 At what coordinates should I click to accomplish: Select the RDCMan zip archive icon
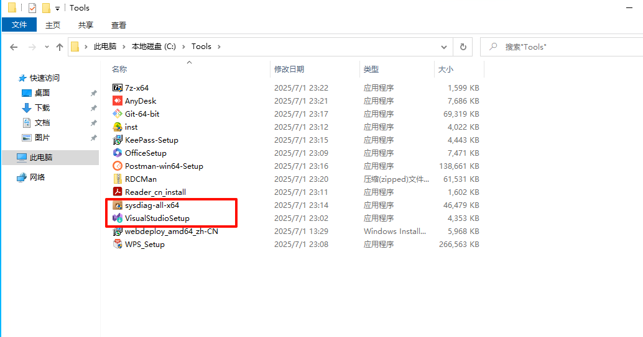(118, 179)
